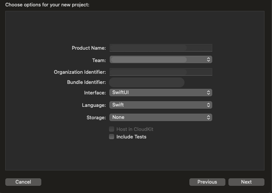The width and height of the screenshot is (272, 193).
Task: Proceed by clicking the Next button
Action: 246,182
